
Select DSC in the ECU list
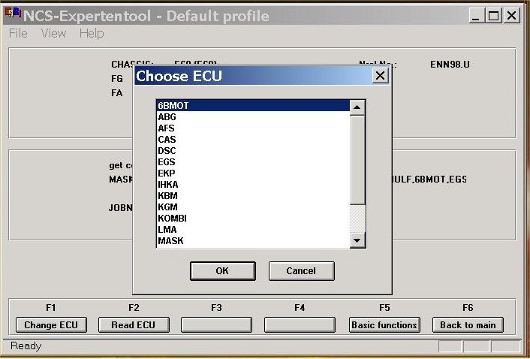pyautogui.click(x=253, y=151)
